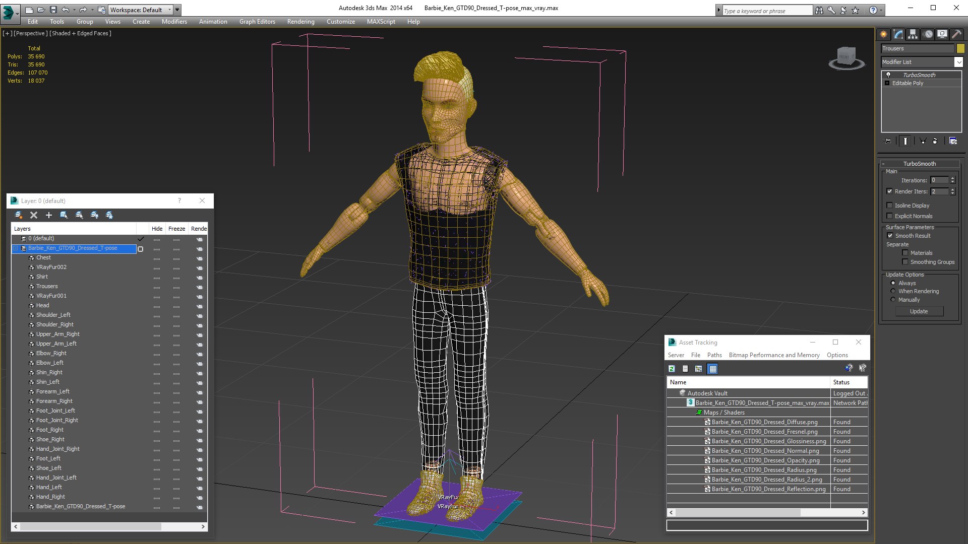The width and height of the screenshot is (968, 544).
Task: Open the Rendering menu
Action: [x=300, y=22]
